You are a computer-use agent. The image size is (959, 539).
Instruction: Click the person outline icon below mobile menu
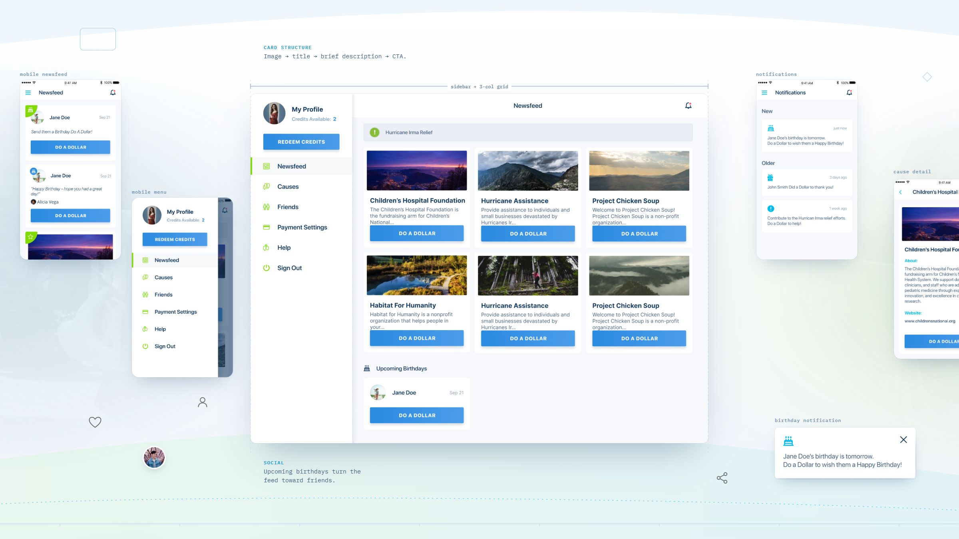203,402
